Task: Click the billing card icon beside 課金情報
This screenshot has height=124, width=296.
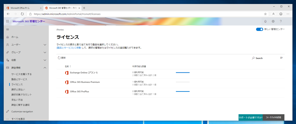Action: coord(7,68)
